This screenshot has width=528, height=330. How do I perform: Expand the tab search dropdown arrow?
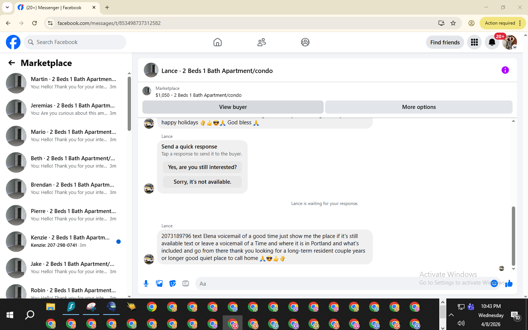7,7
